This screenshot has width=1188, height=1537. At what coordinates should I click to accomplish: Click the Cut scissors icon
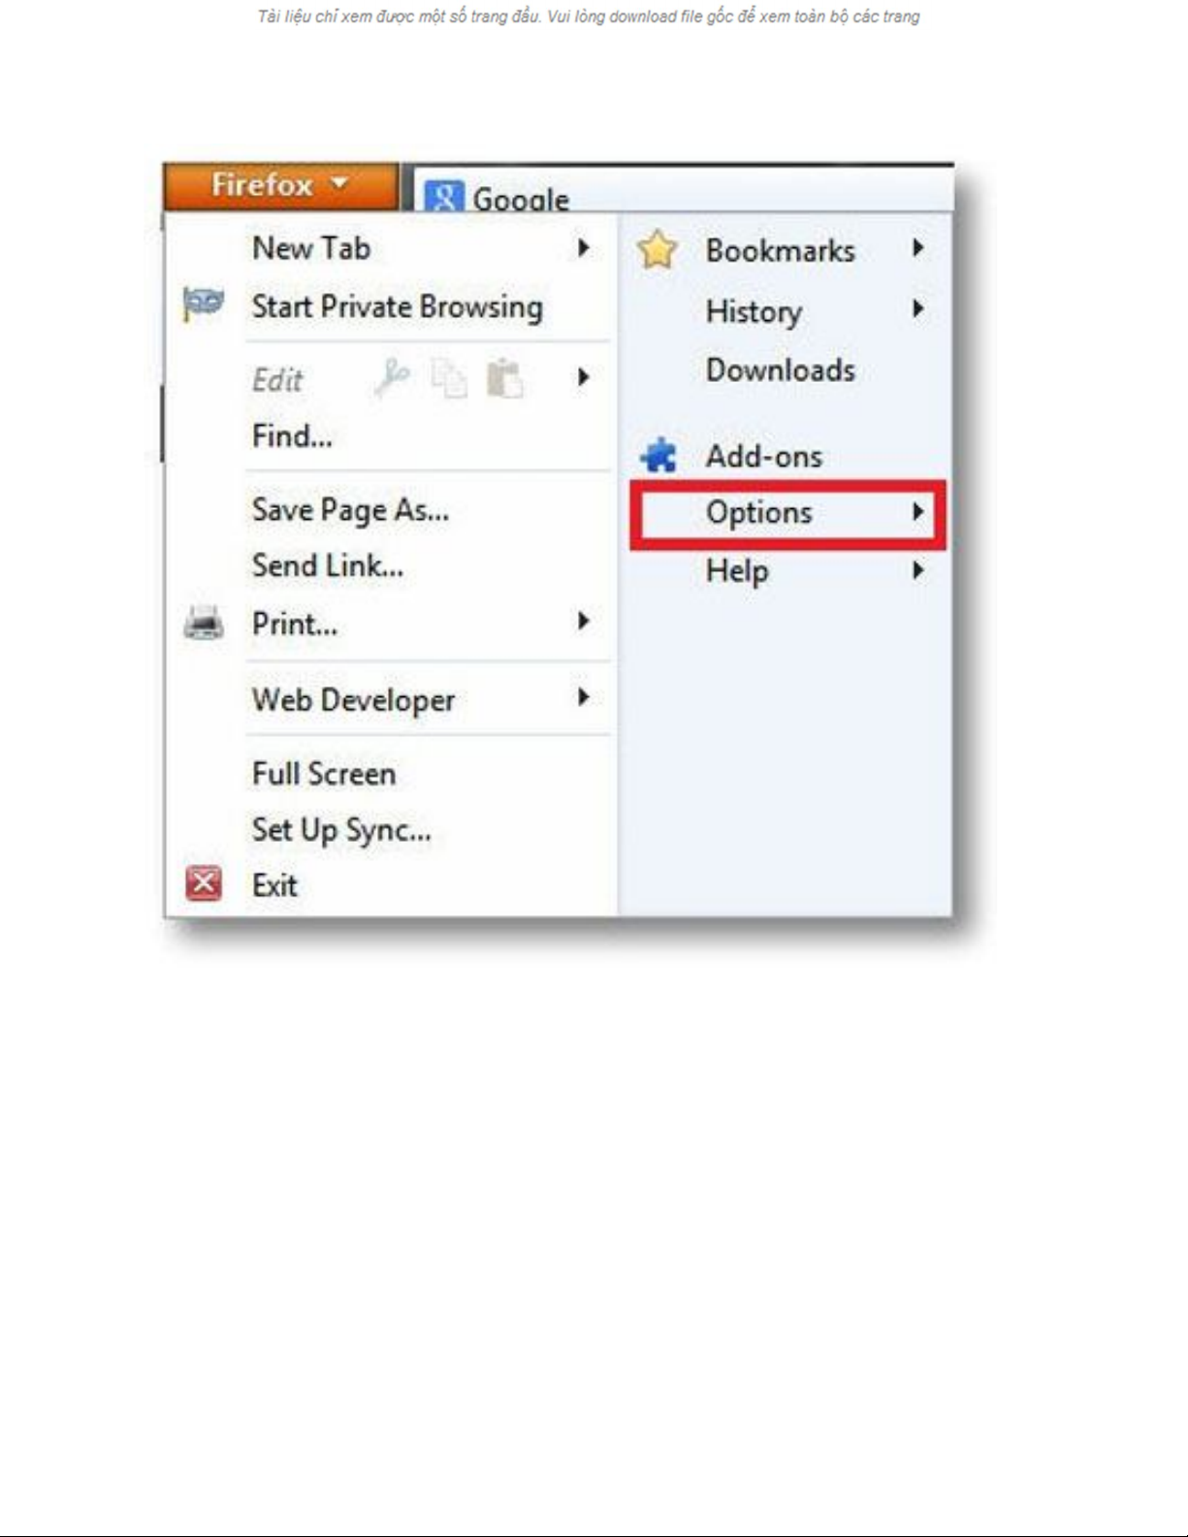click(x=393, y=377)
